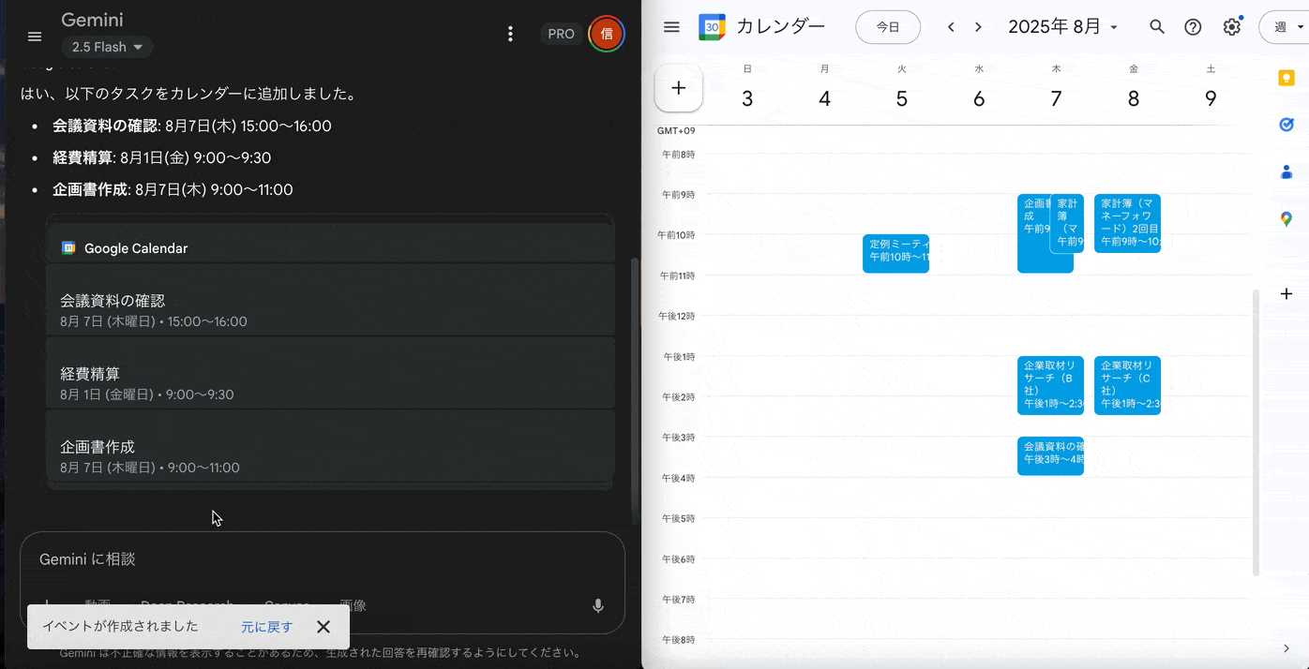
Task: Open the 定例ミーティング event on Tuesday
Action: point(895,253)
